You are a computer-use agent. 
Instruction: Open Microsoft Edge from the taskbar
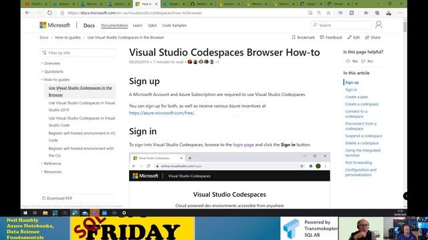74,213
